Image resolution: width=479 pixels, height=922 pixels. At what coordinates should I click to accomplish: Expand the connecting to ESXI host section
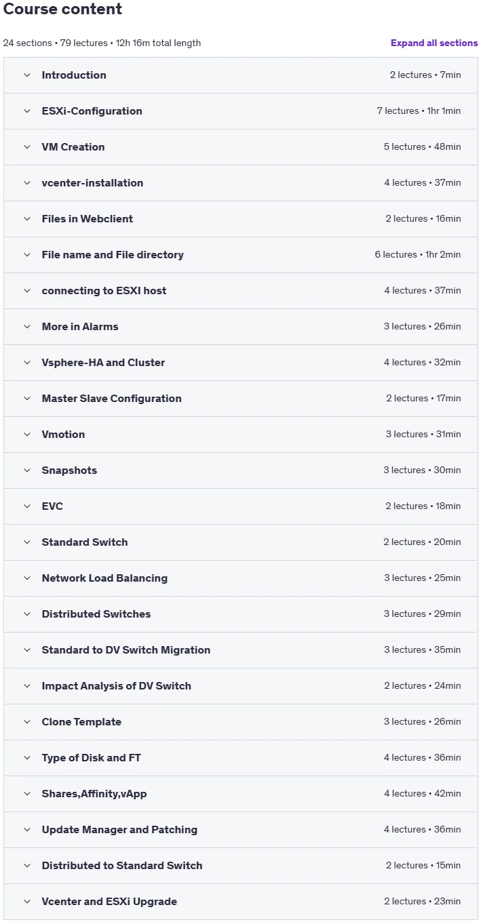pos(241,291)
